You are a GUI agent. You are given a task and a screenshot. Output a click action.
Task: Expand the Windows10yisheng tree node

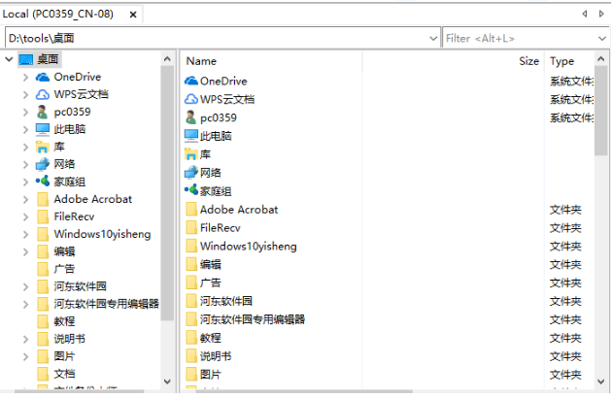tap(25, 234)
